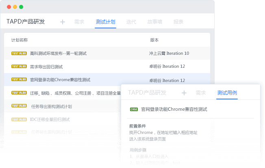The image size is (265, 168).
Task: Click TEST PLAN badge for 高科测试环境发布 row
Action: (x=19, y=54)
